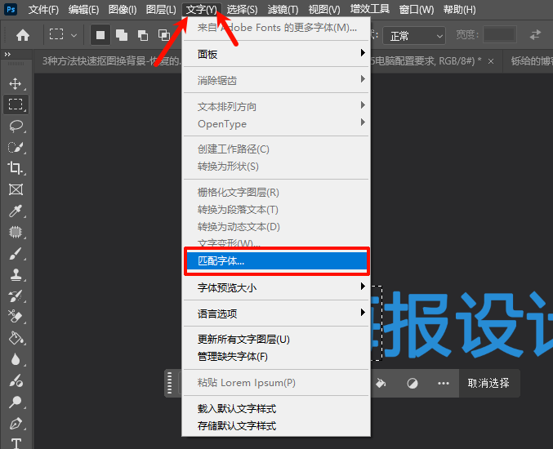
Task: Swap width and height arrows icon
Action: click(535, 35)
